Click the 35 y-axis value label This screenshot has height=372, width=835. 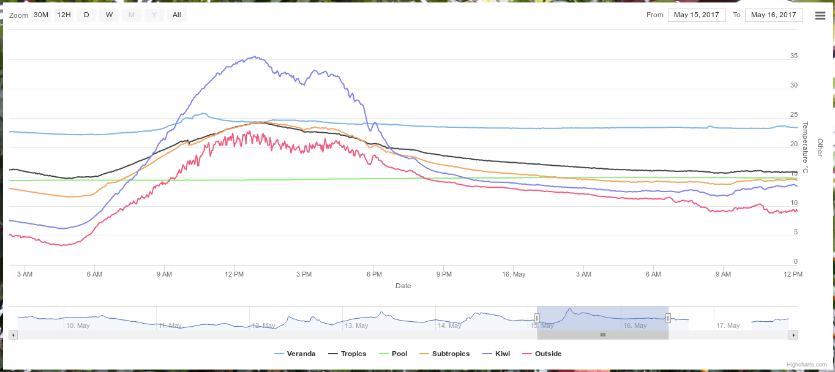coord(794,56)
